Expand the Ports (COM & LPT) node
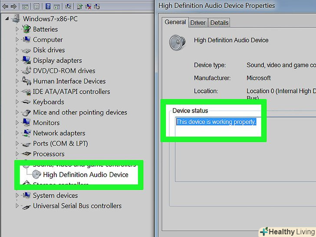This screenshot has width=316, height=237. (x=17, y=143)
